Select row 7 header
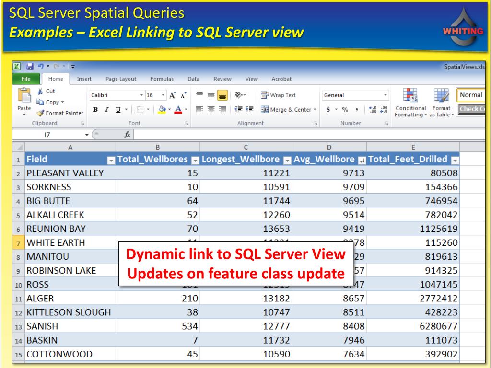491x368 pixels. coord(19,243)
